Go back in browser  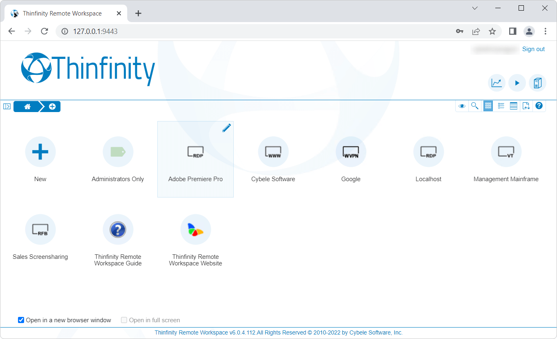(11, 31)
